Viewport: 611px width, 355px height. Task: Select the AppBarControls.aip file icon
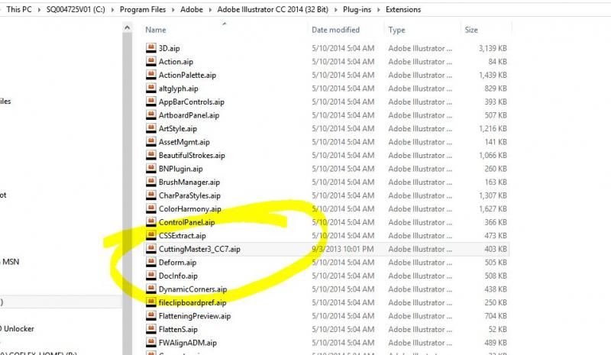150,102
